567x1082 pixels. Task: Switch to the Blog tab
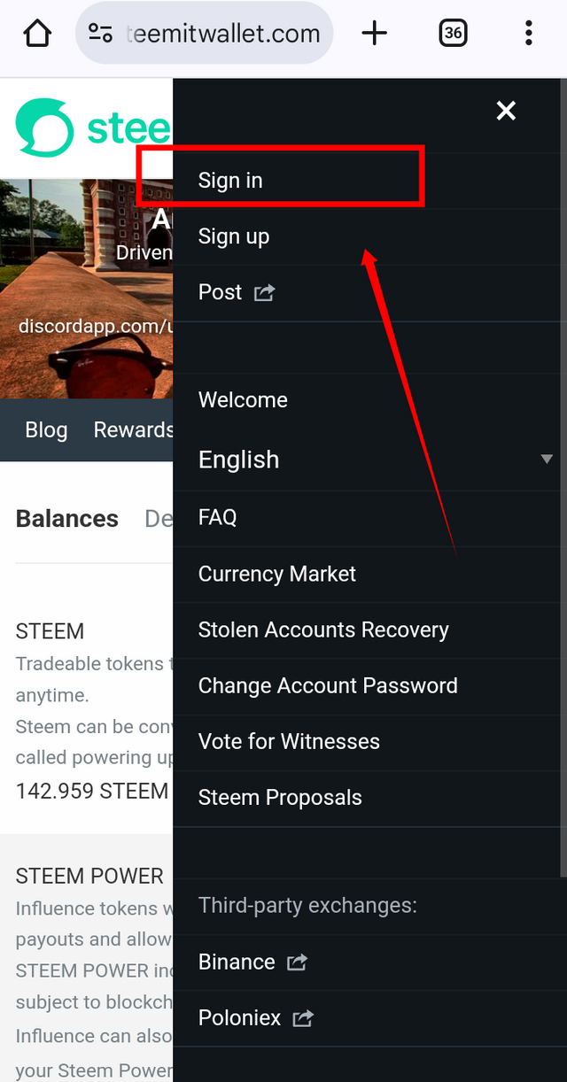click(x=46, y=429)
